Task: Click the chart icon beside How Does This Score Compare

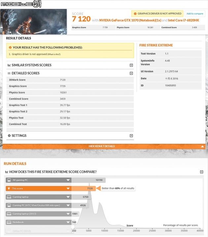Action: [7, 172]
